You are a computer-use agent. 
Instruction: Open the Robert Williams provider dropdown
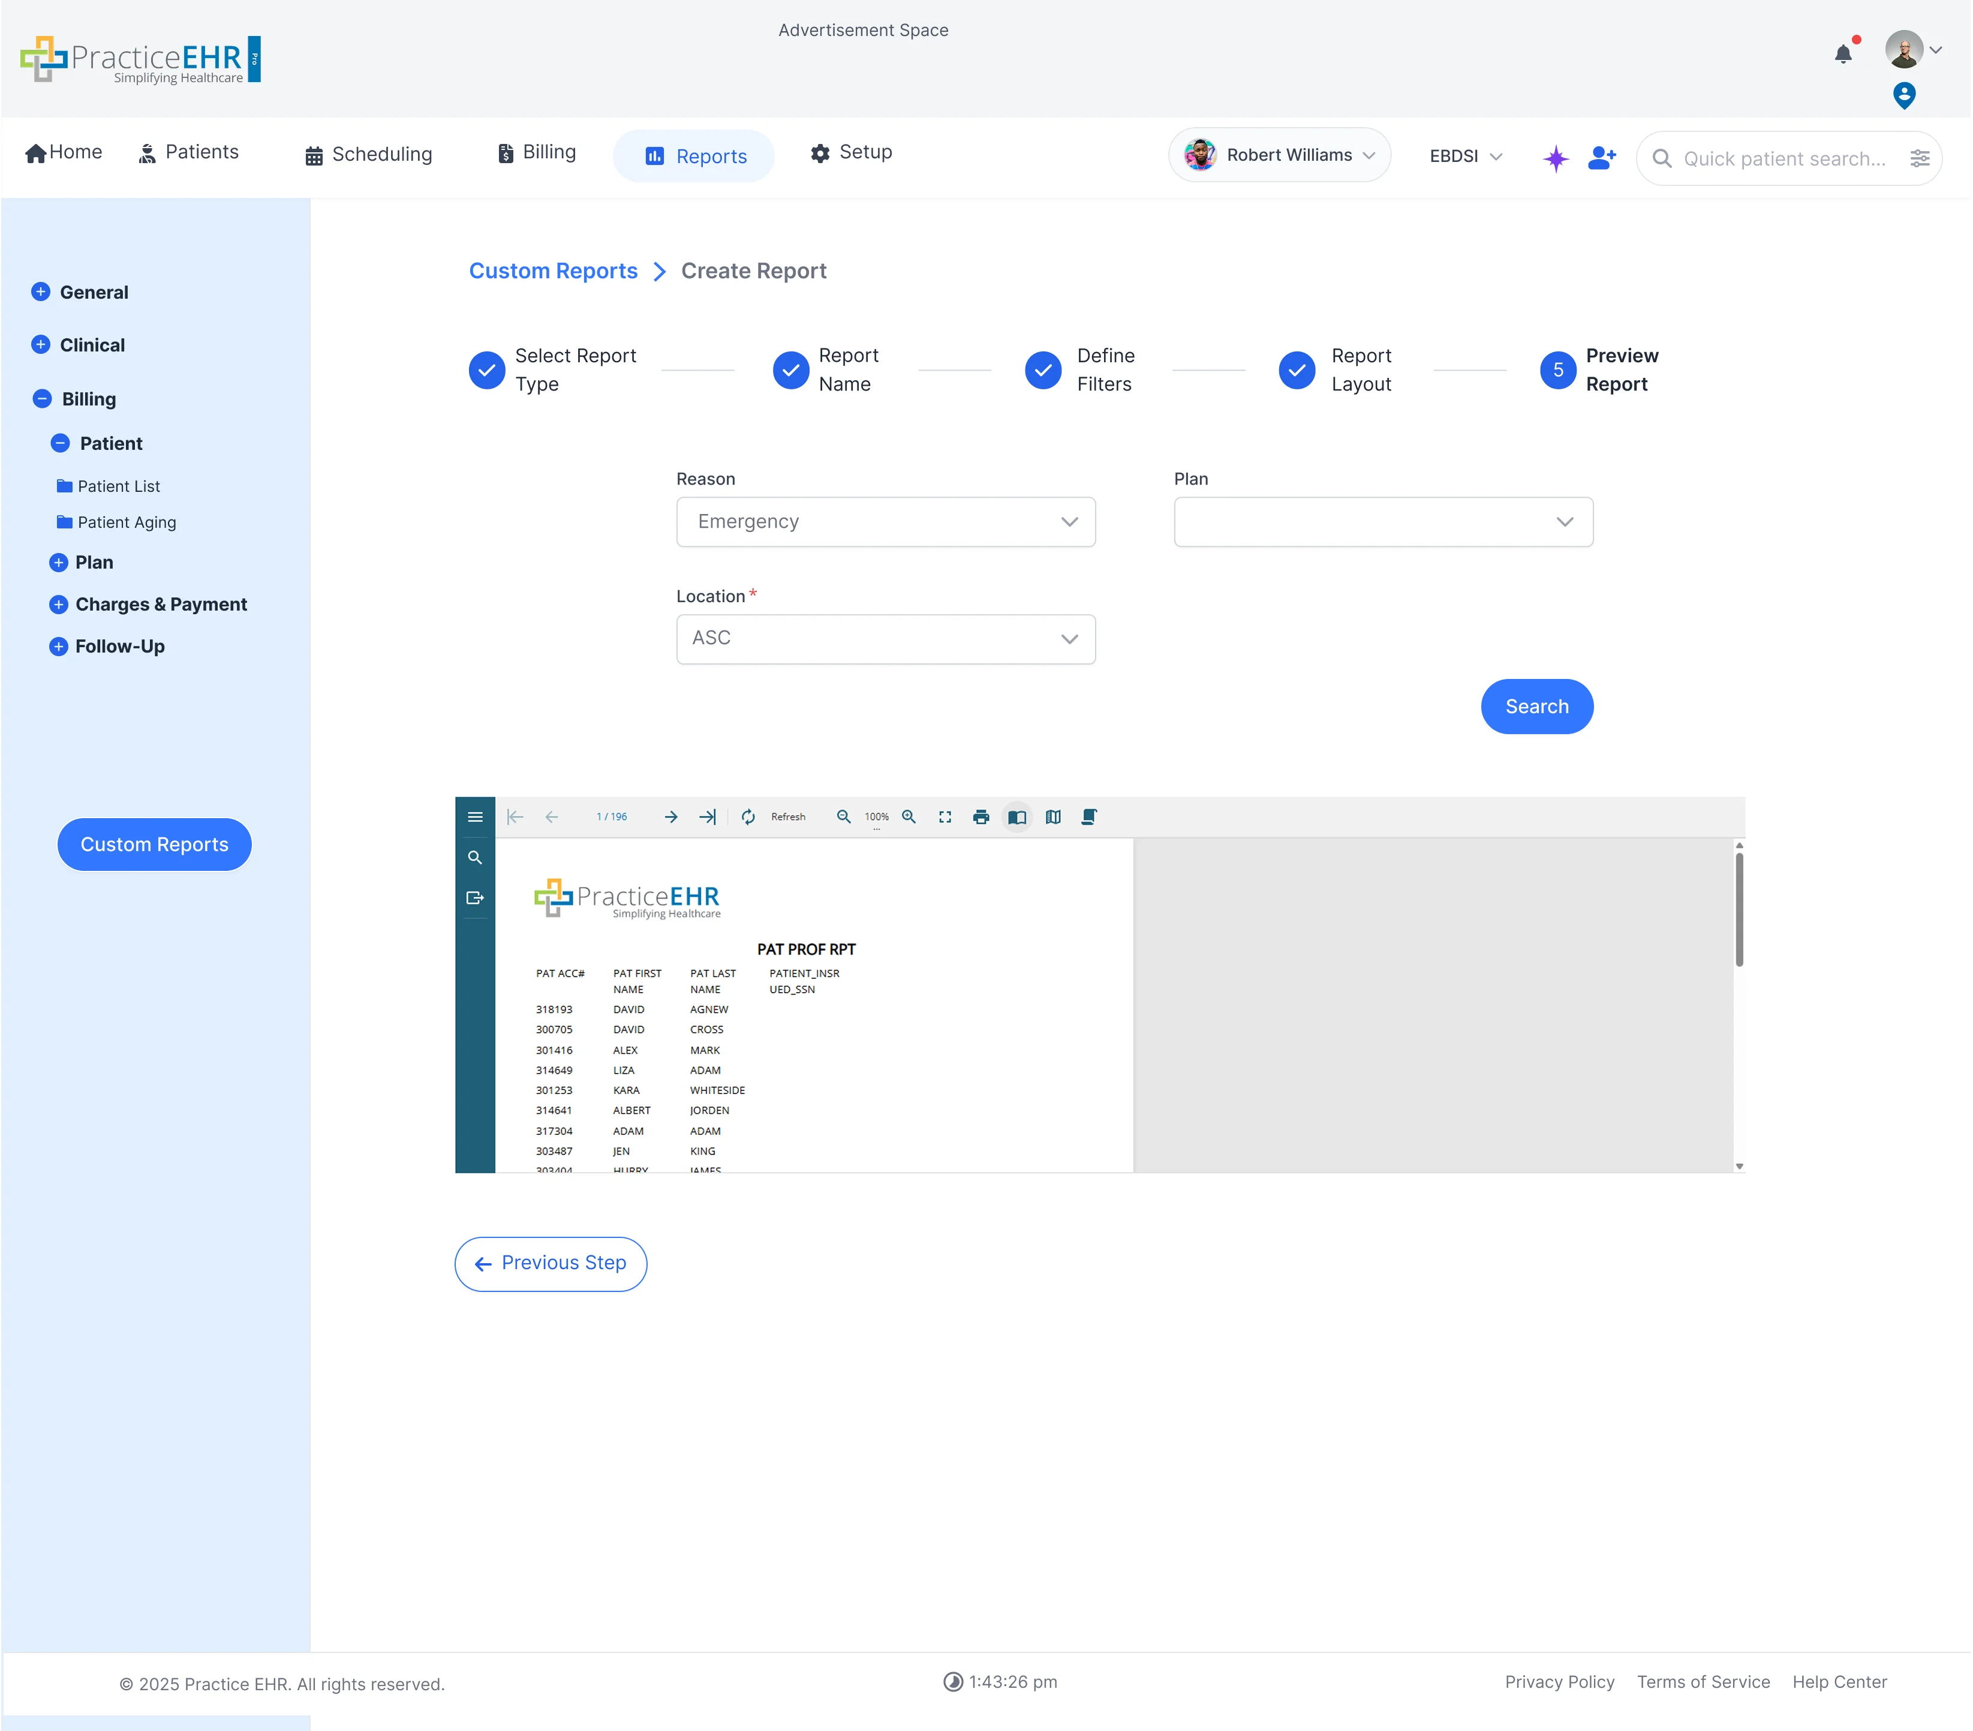(1279, 155)
